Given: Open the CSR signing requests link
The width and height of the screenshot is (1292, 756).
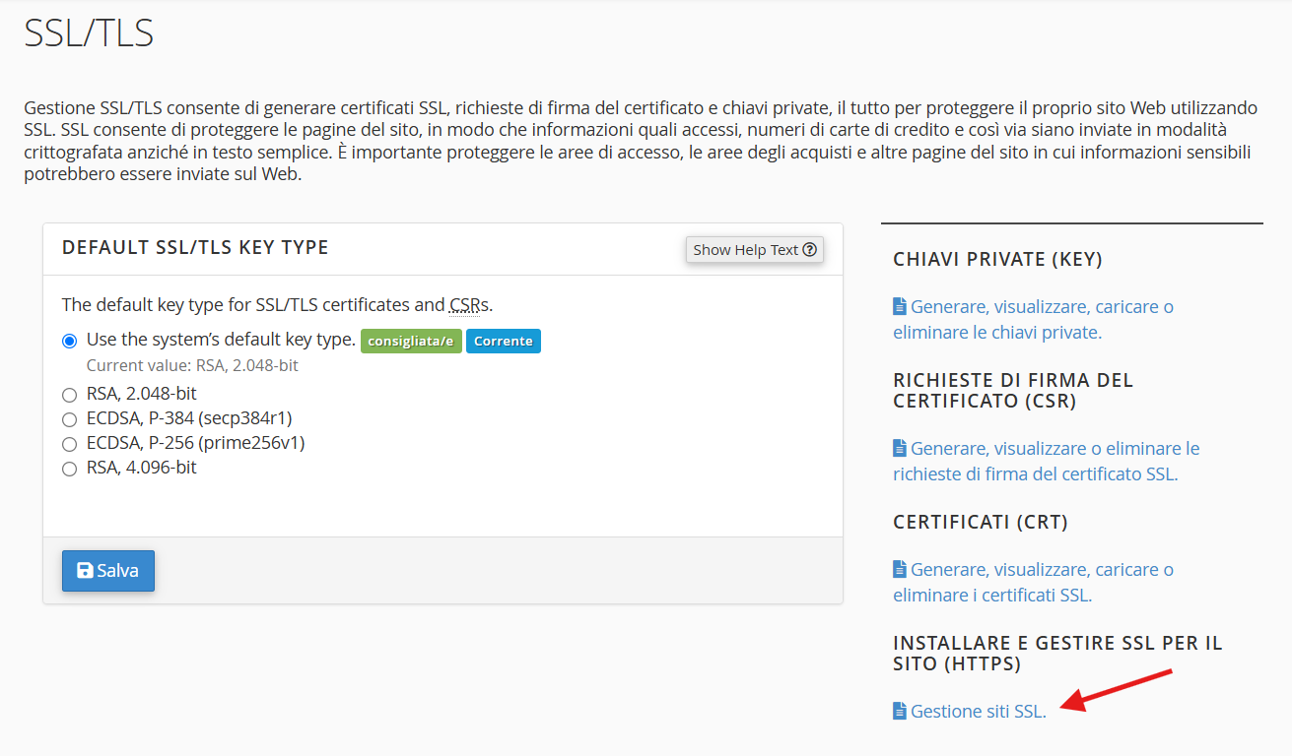Looking at the screenshot, I should tap(1047, 461).
